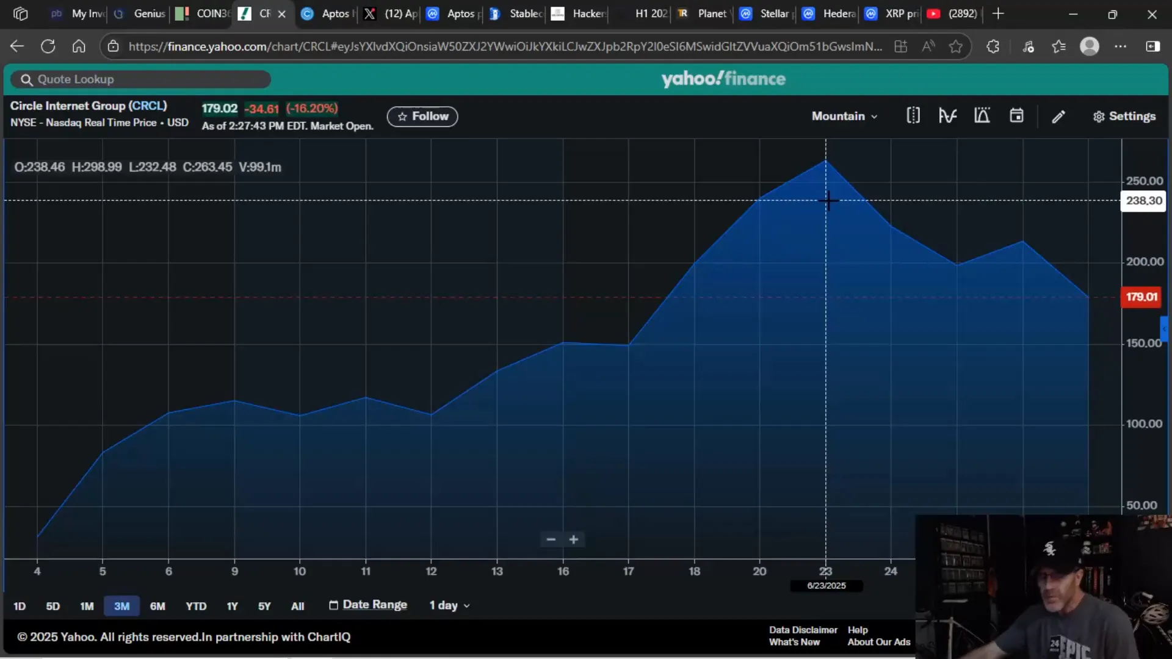Screen dimensions: 1172x659
Task: Open the chart calendar events options
Action: (x=1016, y=116)
